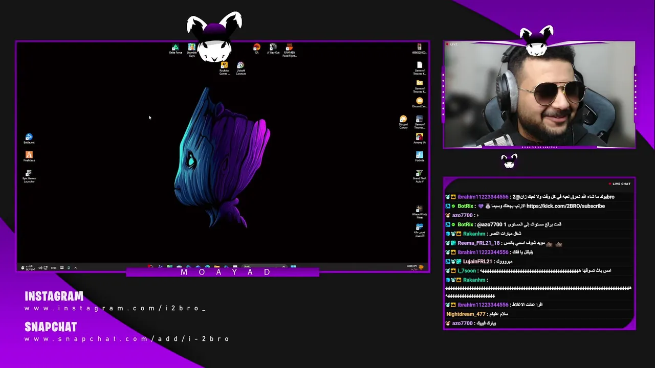Open the DiscordCan... desktop shortcut

[x=420, y=103]
